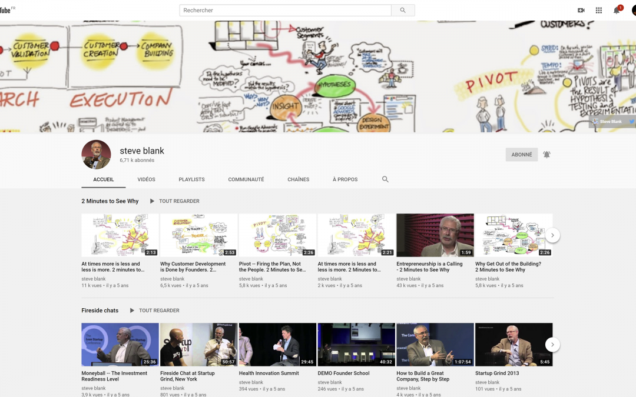
Task: Open the Chaînes tab
Action: [x=298, y=179]
